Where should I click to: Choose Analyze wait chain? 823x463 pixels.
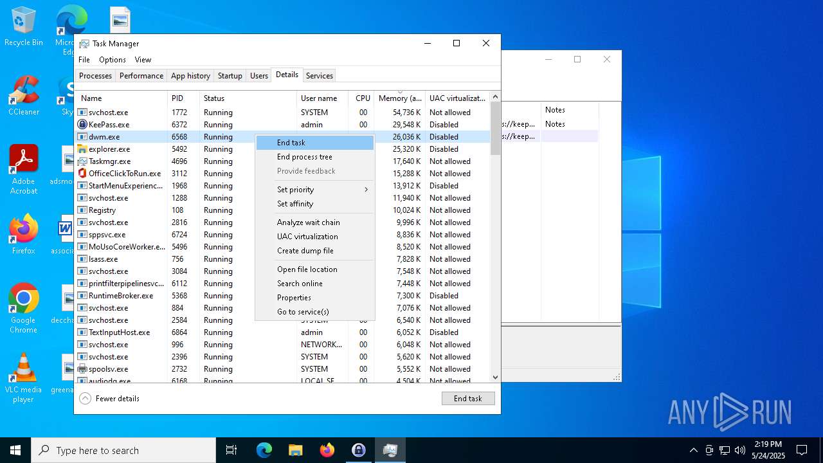(x=315, y=222)
